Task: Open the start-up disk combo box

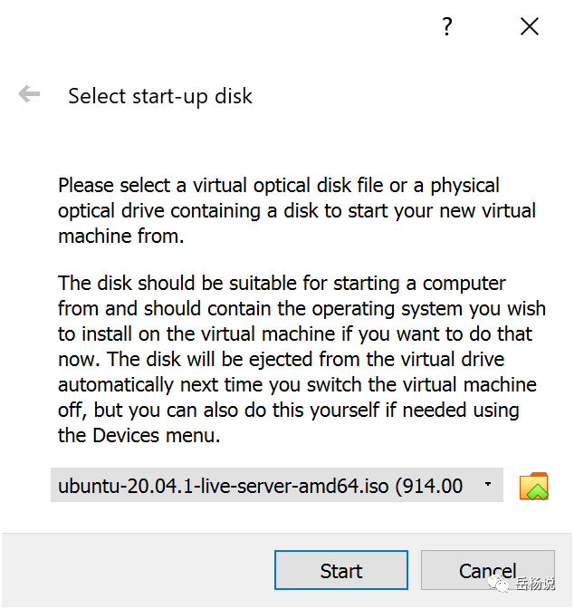Action: coord(276,486)
